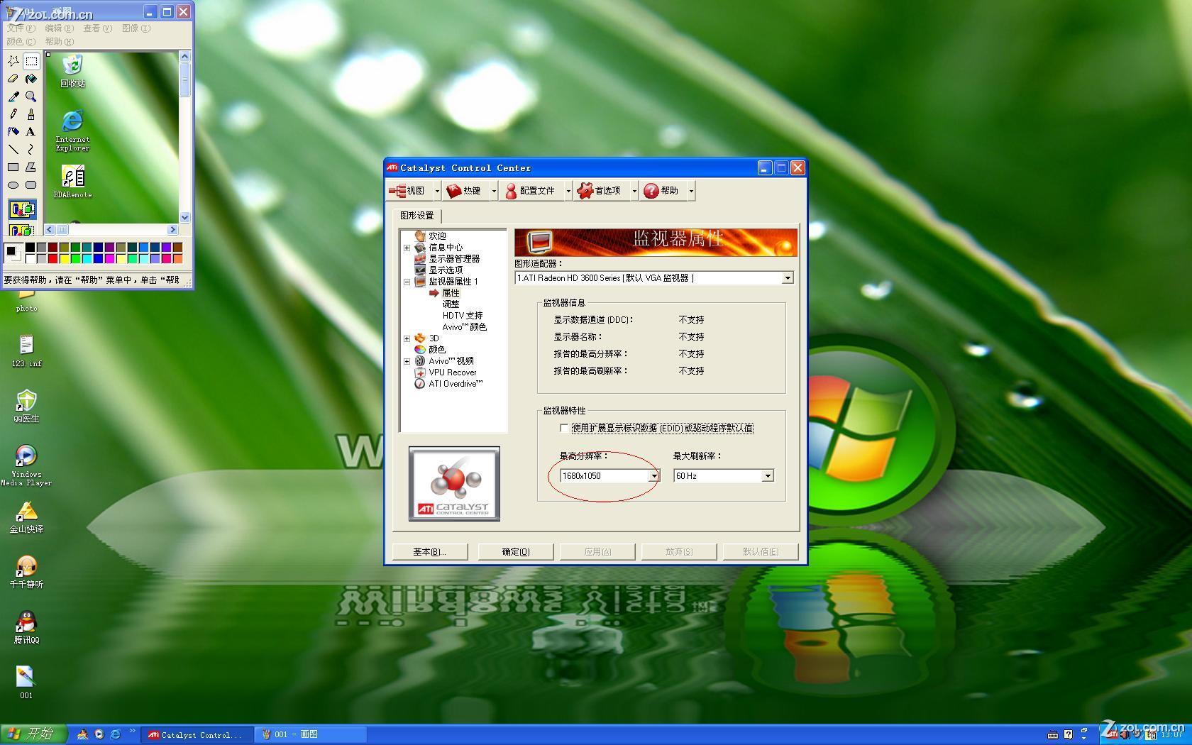Screen dimensions: 1192x745
Task: Pick the Polygon tool in Paint
Action: (31, 167)
